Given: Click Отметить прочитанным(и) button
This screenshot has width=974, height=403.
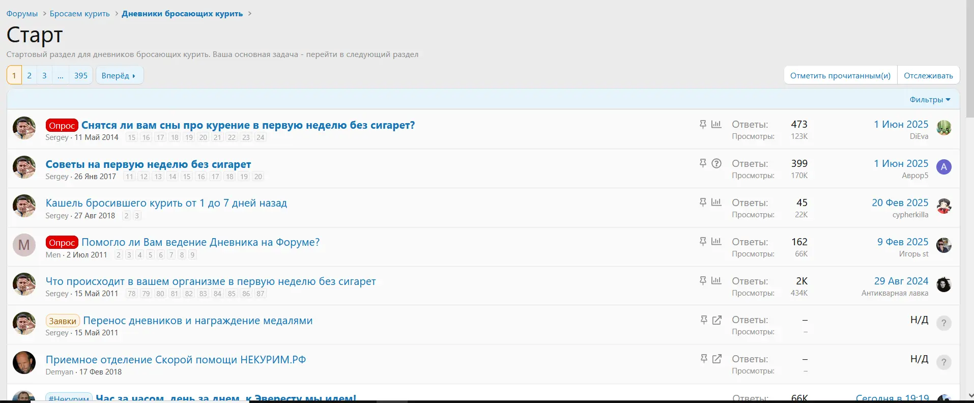Looking at the screenshot, I should pyautogui.click(x=840, y=75).
